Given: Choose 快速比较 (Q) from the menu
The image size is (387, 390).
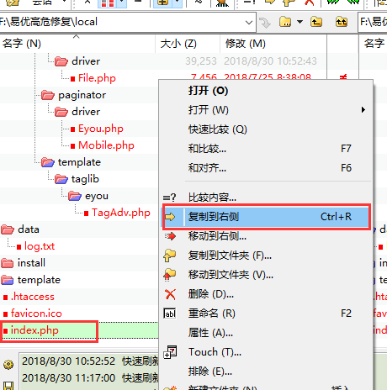Looking at the screenshot, I should point(267,129).
